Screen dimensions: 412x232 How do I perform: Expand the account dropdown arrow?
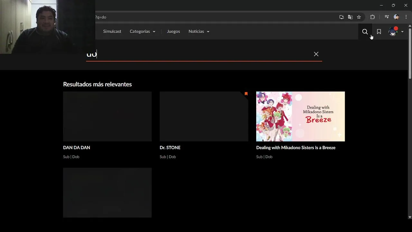[402, 32]
